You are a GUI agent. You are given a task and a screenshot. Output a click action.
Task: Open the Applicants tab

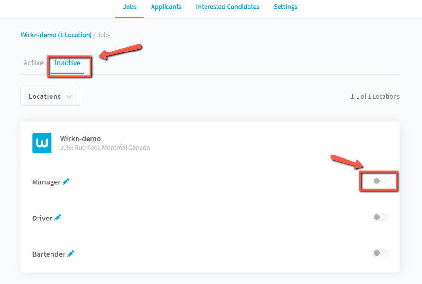pos(166,7)
